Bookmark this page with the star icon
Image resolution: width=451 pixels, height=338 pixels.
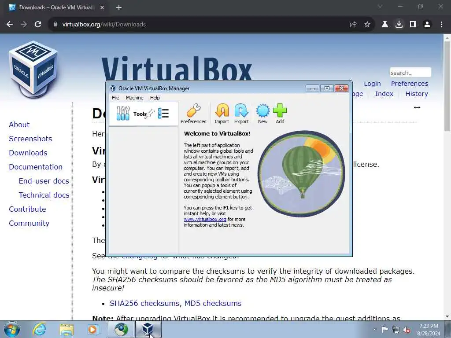367,25
